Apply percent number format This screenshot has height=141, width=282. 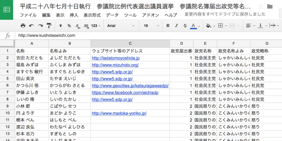tap(69, 26)
